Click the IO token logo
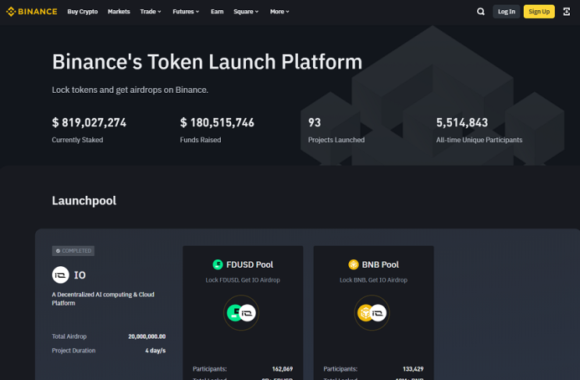This screenshot has height=380, width=580. coord(60,275)
